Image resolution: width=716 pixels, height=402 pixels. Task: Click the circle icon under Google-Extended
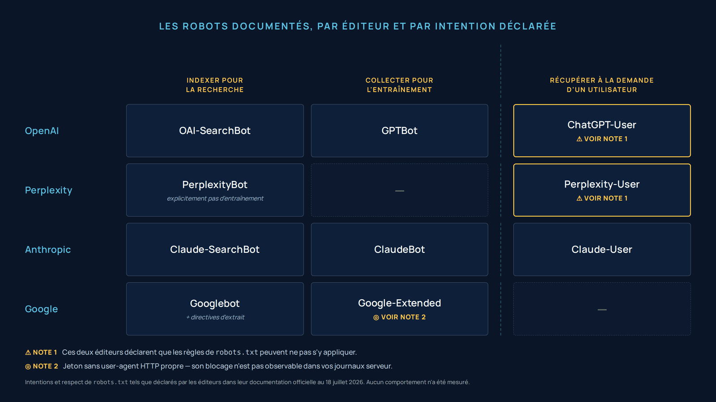point(376,318)
